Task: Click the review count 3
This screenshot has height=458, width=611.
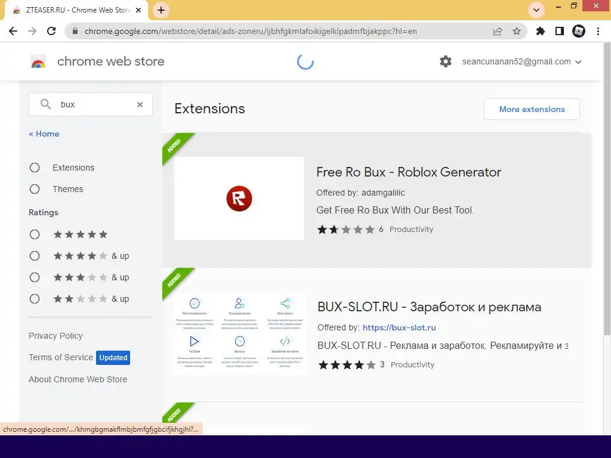Action: click(x=382, y=364)
